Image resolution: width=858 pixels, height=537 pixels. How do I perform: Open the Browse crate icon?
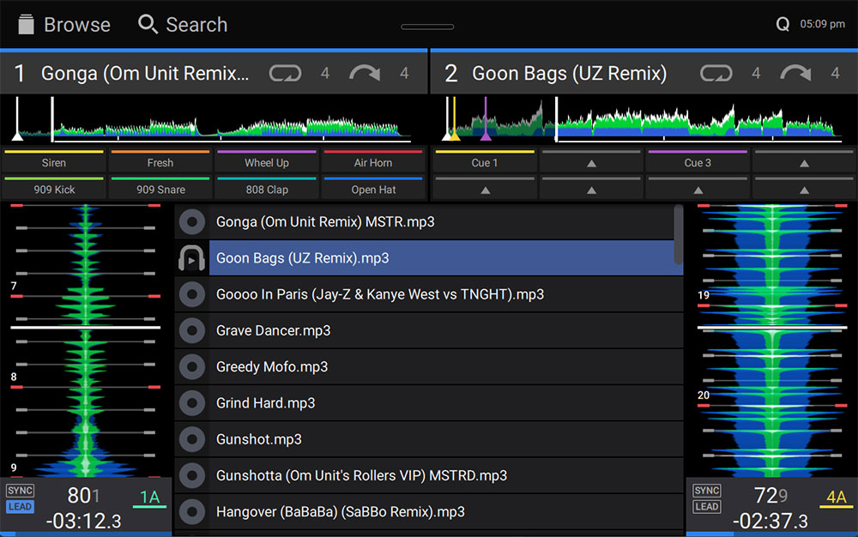pos(26,25)
